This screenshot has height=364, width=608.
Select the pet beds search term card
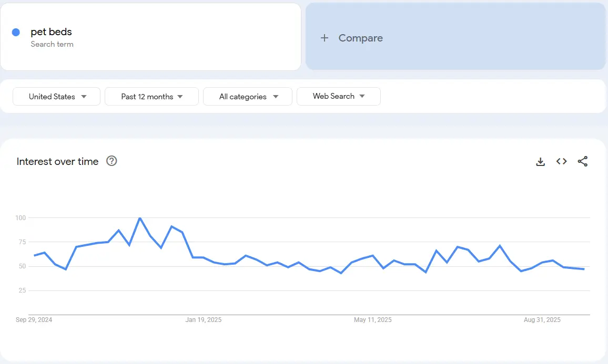coord(151,36)
